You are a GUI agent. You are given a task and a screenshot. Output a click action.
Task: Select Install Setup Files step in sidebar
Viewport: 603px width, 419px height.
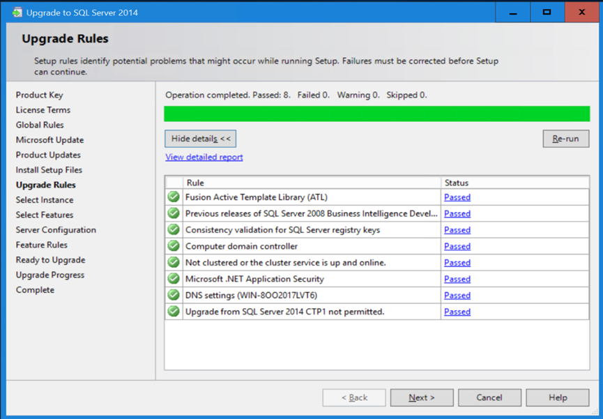click(49, 170)
